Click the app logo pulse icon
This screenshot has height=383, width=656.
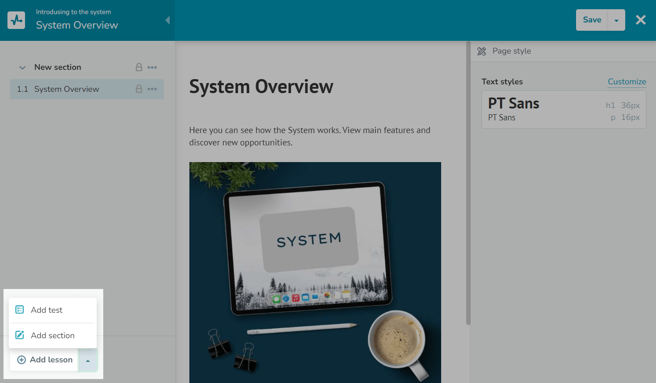[16, 20]
